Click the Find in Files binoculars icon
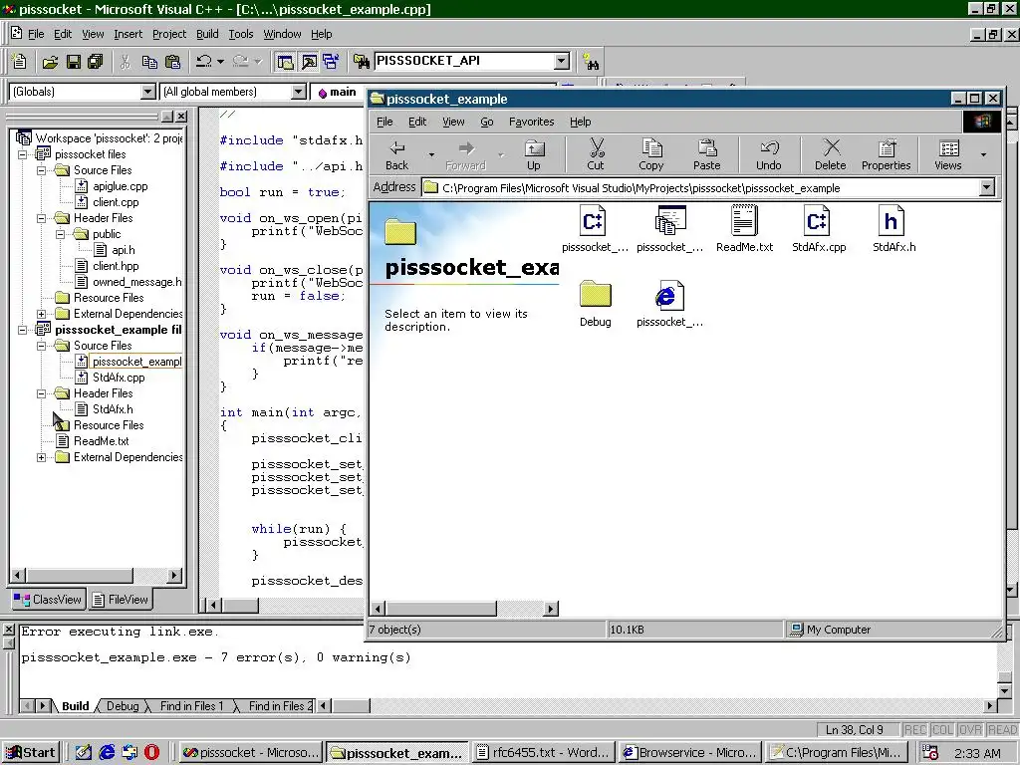The image size is (1020, 765). coord(361,62)
